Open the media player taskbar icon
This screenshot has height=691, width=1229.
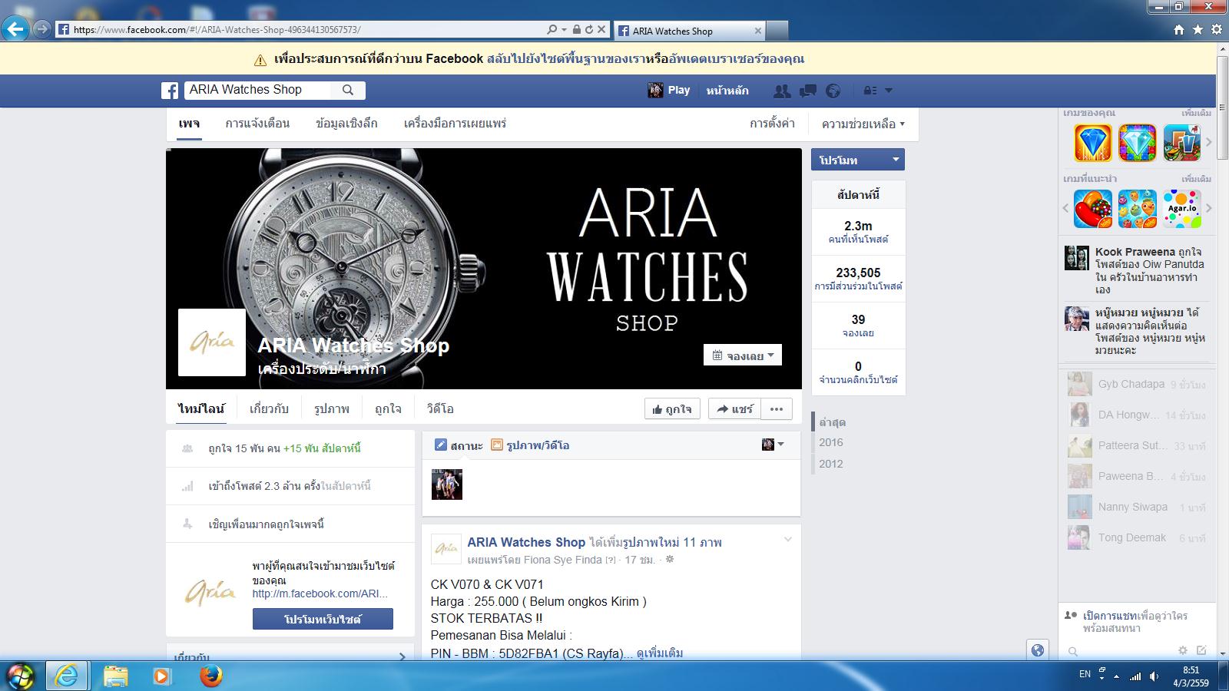(x=162, y=675)
